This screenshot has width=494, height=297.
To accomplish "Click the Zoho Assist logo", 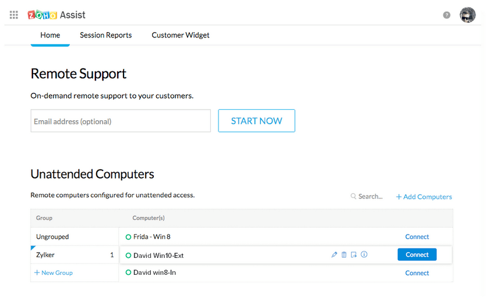I will click(x=57, y=15).
